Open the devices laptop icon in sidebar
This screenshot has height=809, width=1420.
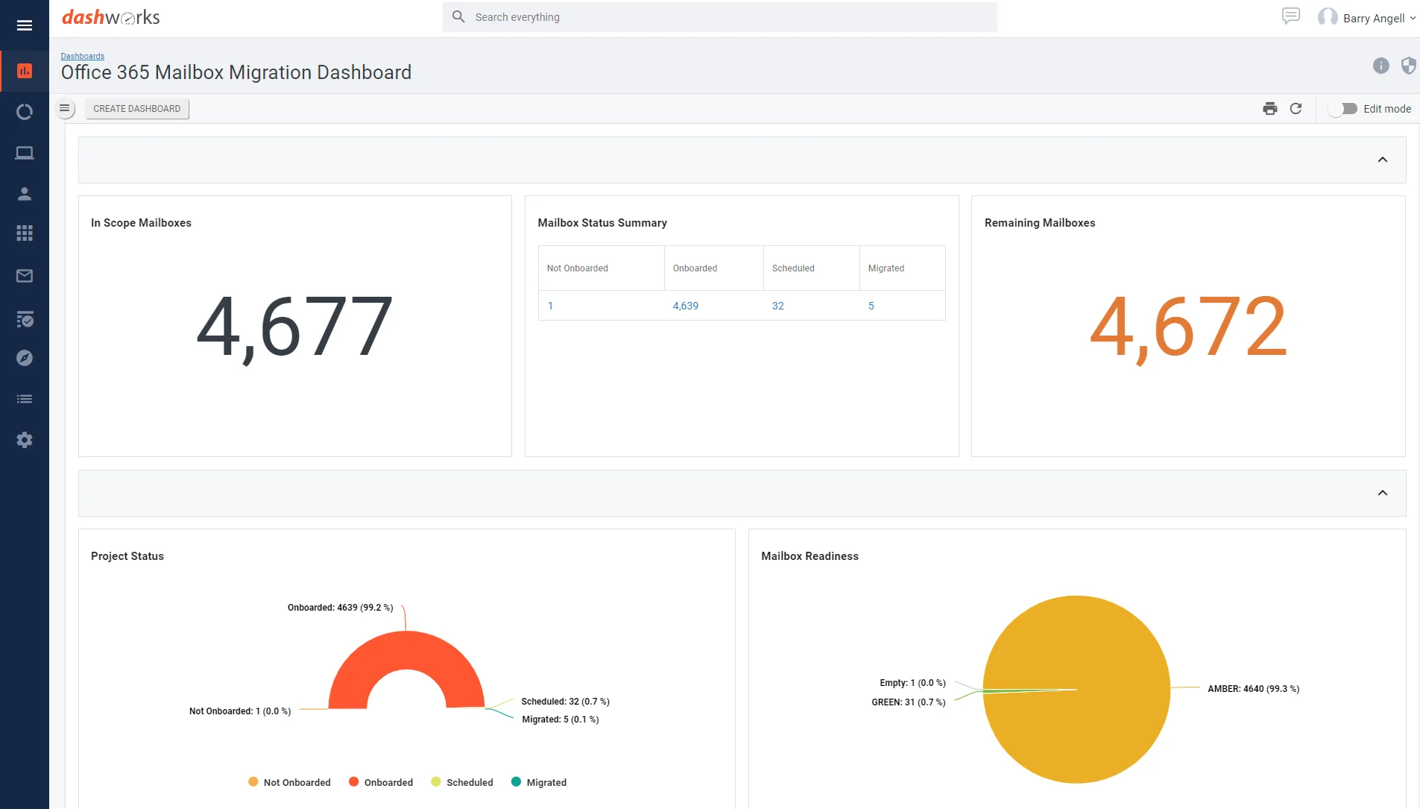[25, 153]
